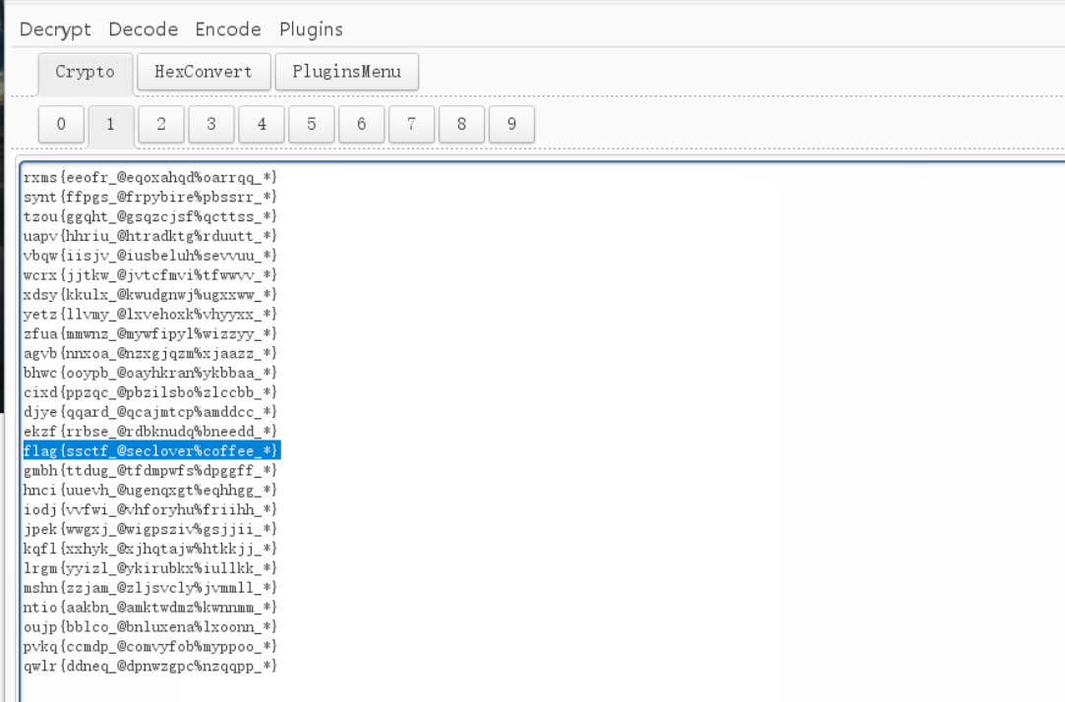
Task: Open the Decrypt menu
Action: tap(55, 29)
